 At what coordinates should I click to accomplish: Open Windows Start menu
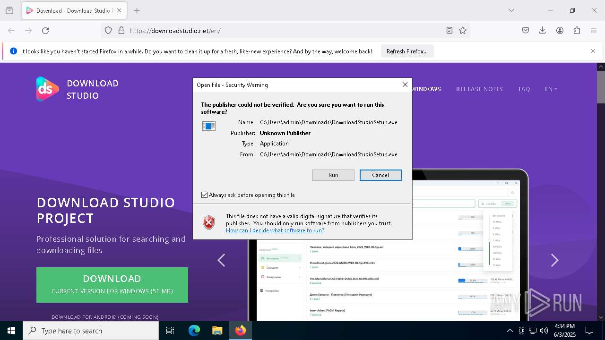[11, 331]
